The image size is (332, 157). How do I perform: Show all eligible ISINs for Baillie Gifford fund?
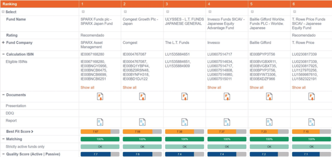coord(256,88)
